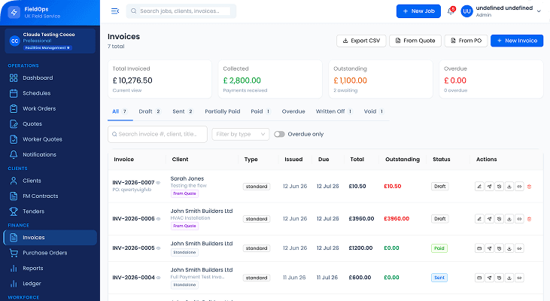
Task: Open Reports in the sidebar
Action: click(50, 269)
